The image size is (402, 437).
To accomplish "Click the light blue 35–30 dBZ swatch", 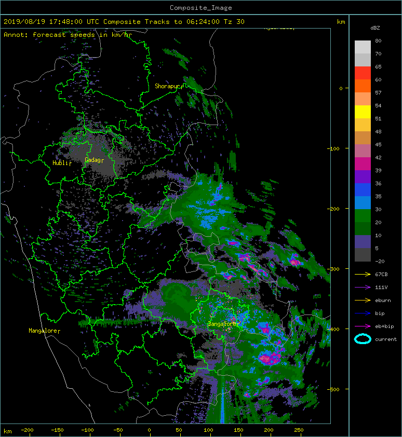I will 363,202.
